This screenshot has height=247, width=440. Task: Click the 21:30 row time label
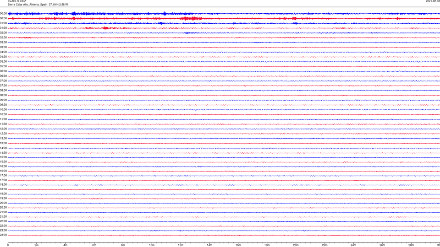(3, 217)
